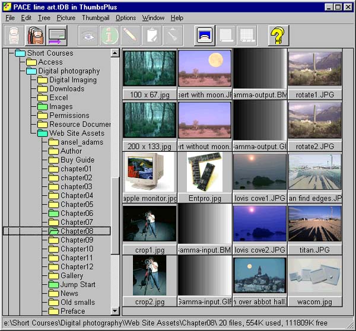Open the Help menu
Image resolution: width=356 pixels, height=331 pixels.
tap(177, 18)
